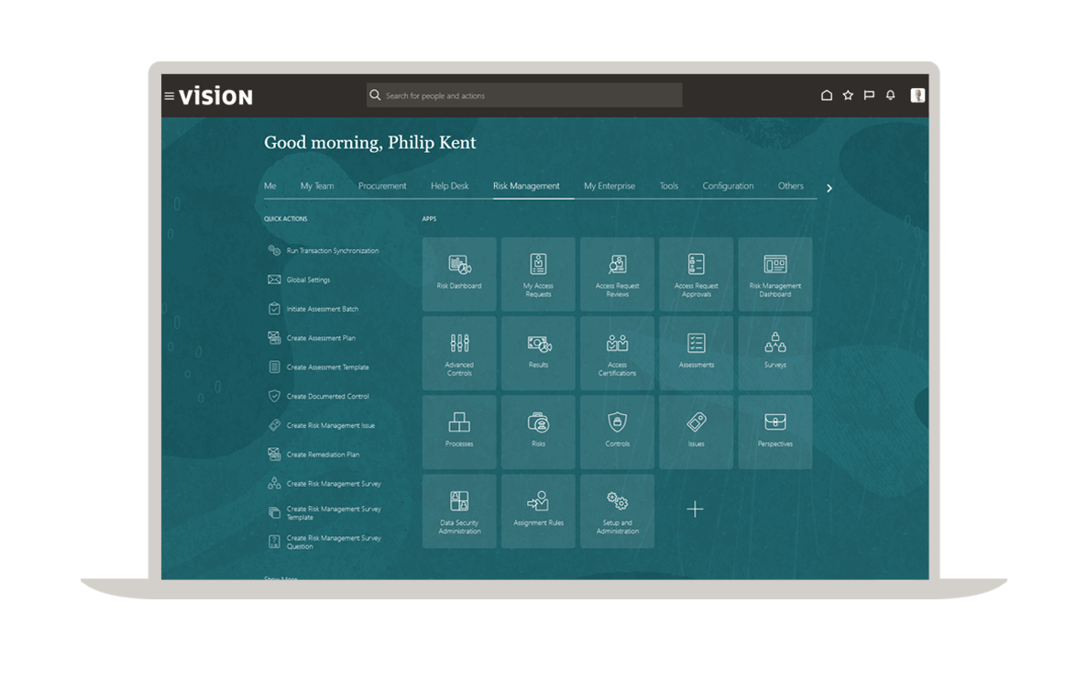Screen dimensions: 1088x680
Task: Open the Risk Dashboard app tile
Action: point(459,274)
